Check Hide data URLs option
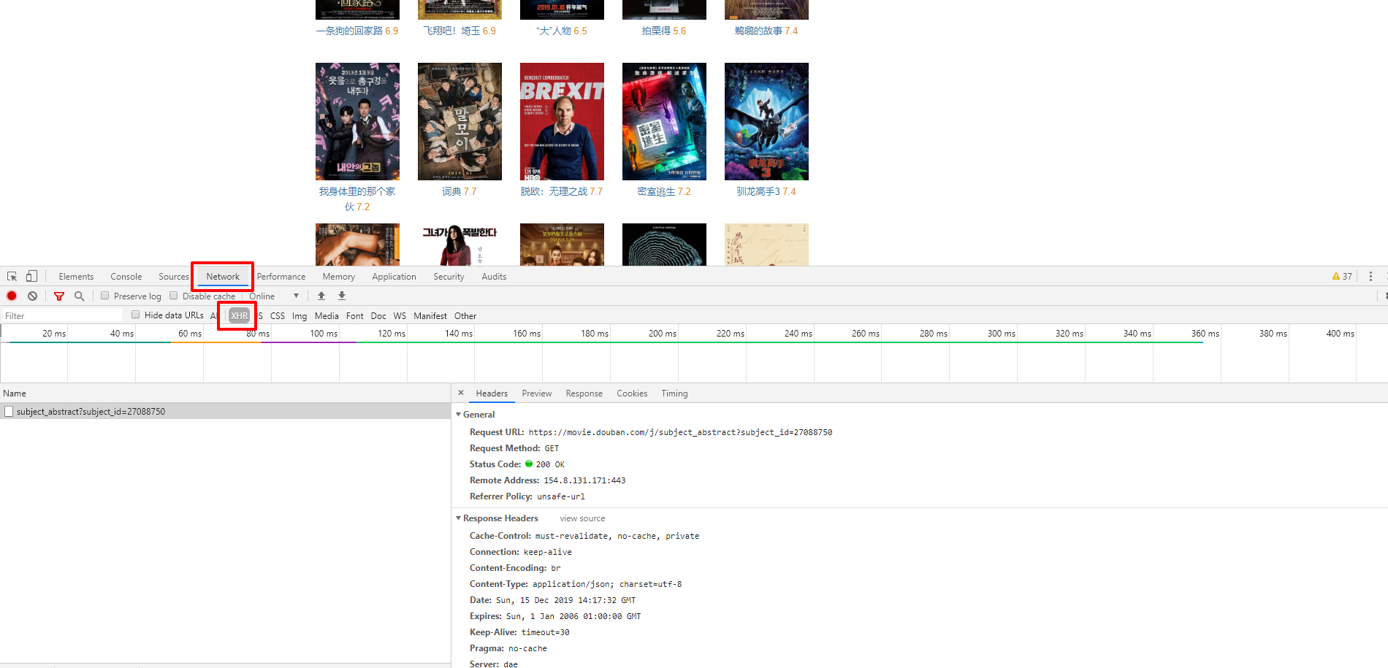This screenshot has height=668, width=1388. [x=136, y=315]
